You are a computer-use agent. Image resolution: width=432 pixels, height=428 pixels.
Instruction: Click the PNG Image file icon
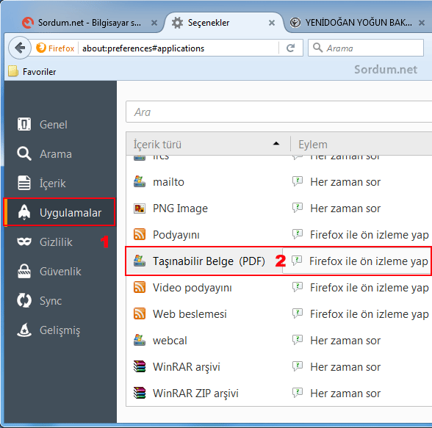pos(140,208)
